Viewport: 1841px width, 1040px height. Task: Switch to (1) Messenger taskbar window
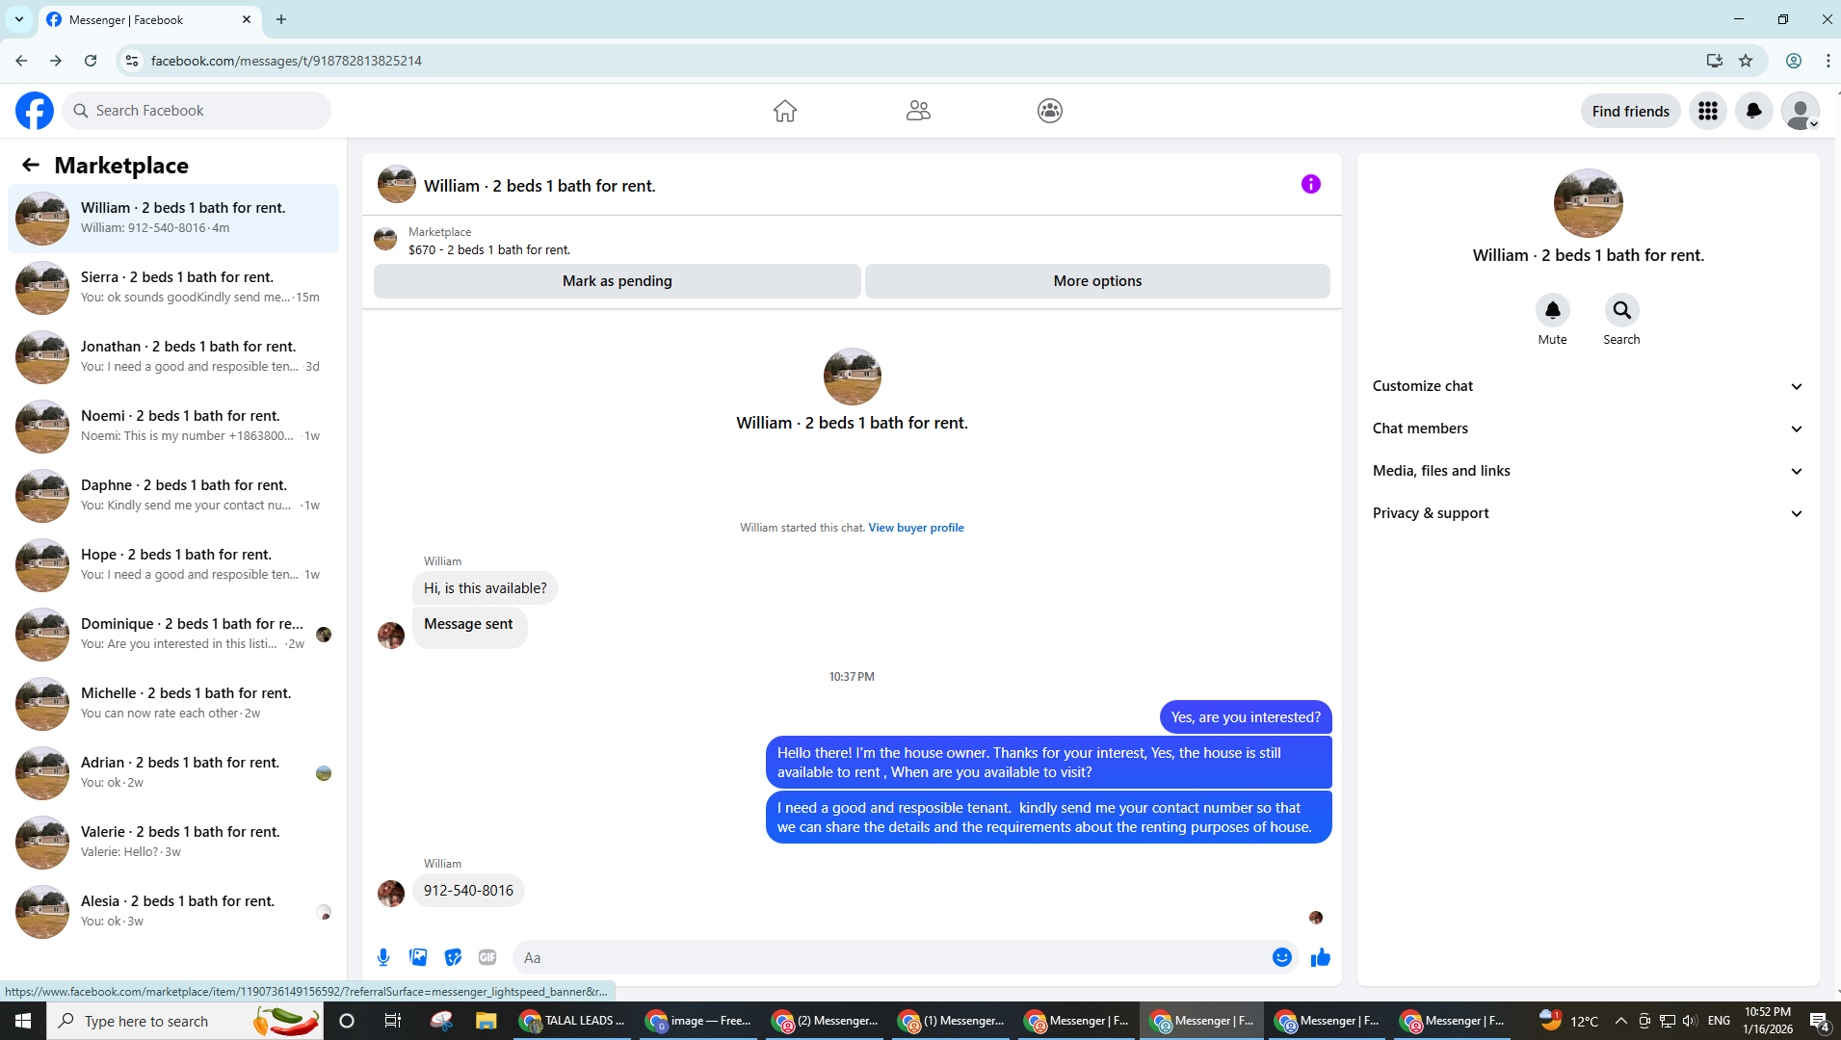(x=951, y=1021)
